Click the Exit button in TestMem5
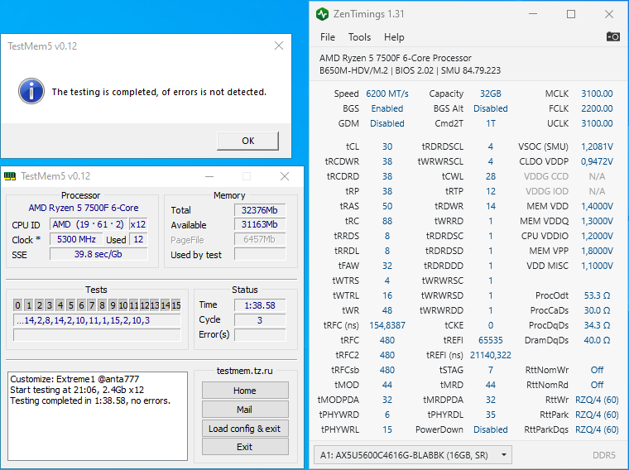Viewport: 629px width, 470px height. tap(245, 447)
